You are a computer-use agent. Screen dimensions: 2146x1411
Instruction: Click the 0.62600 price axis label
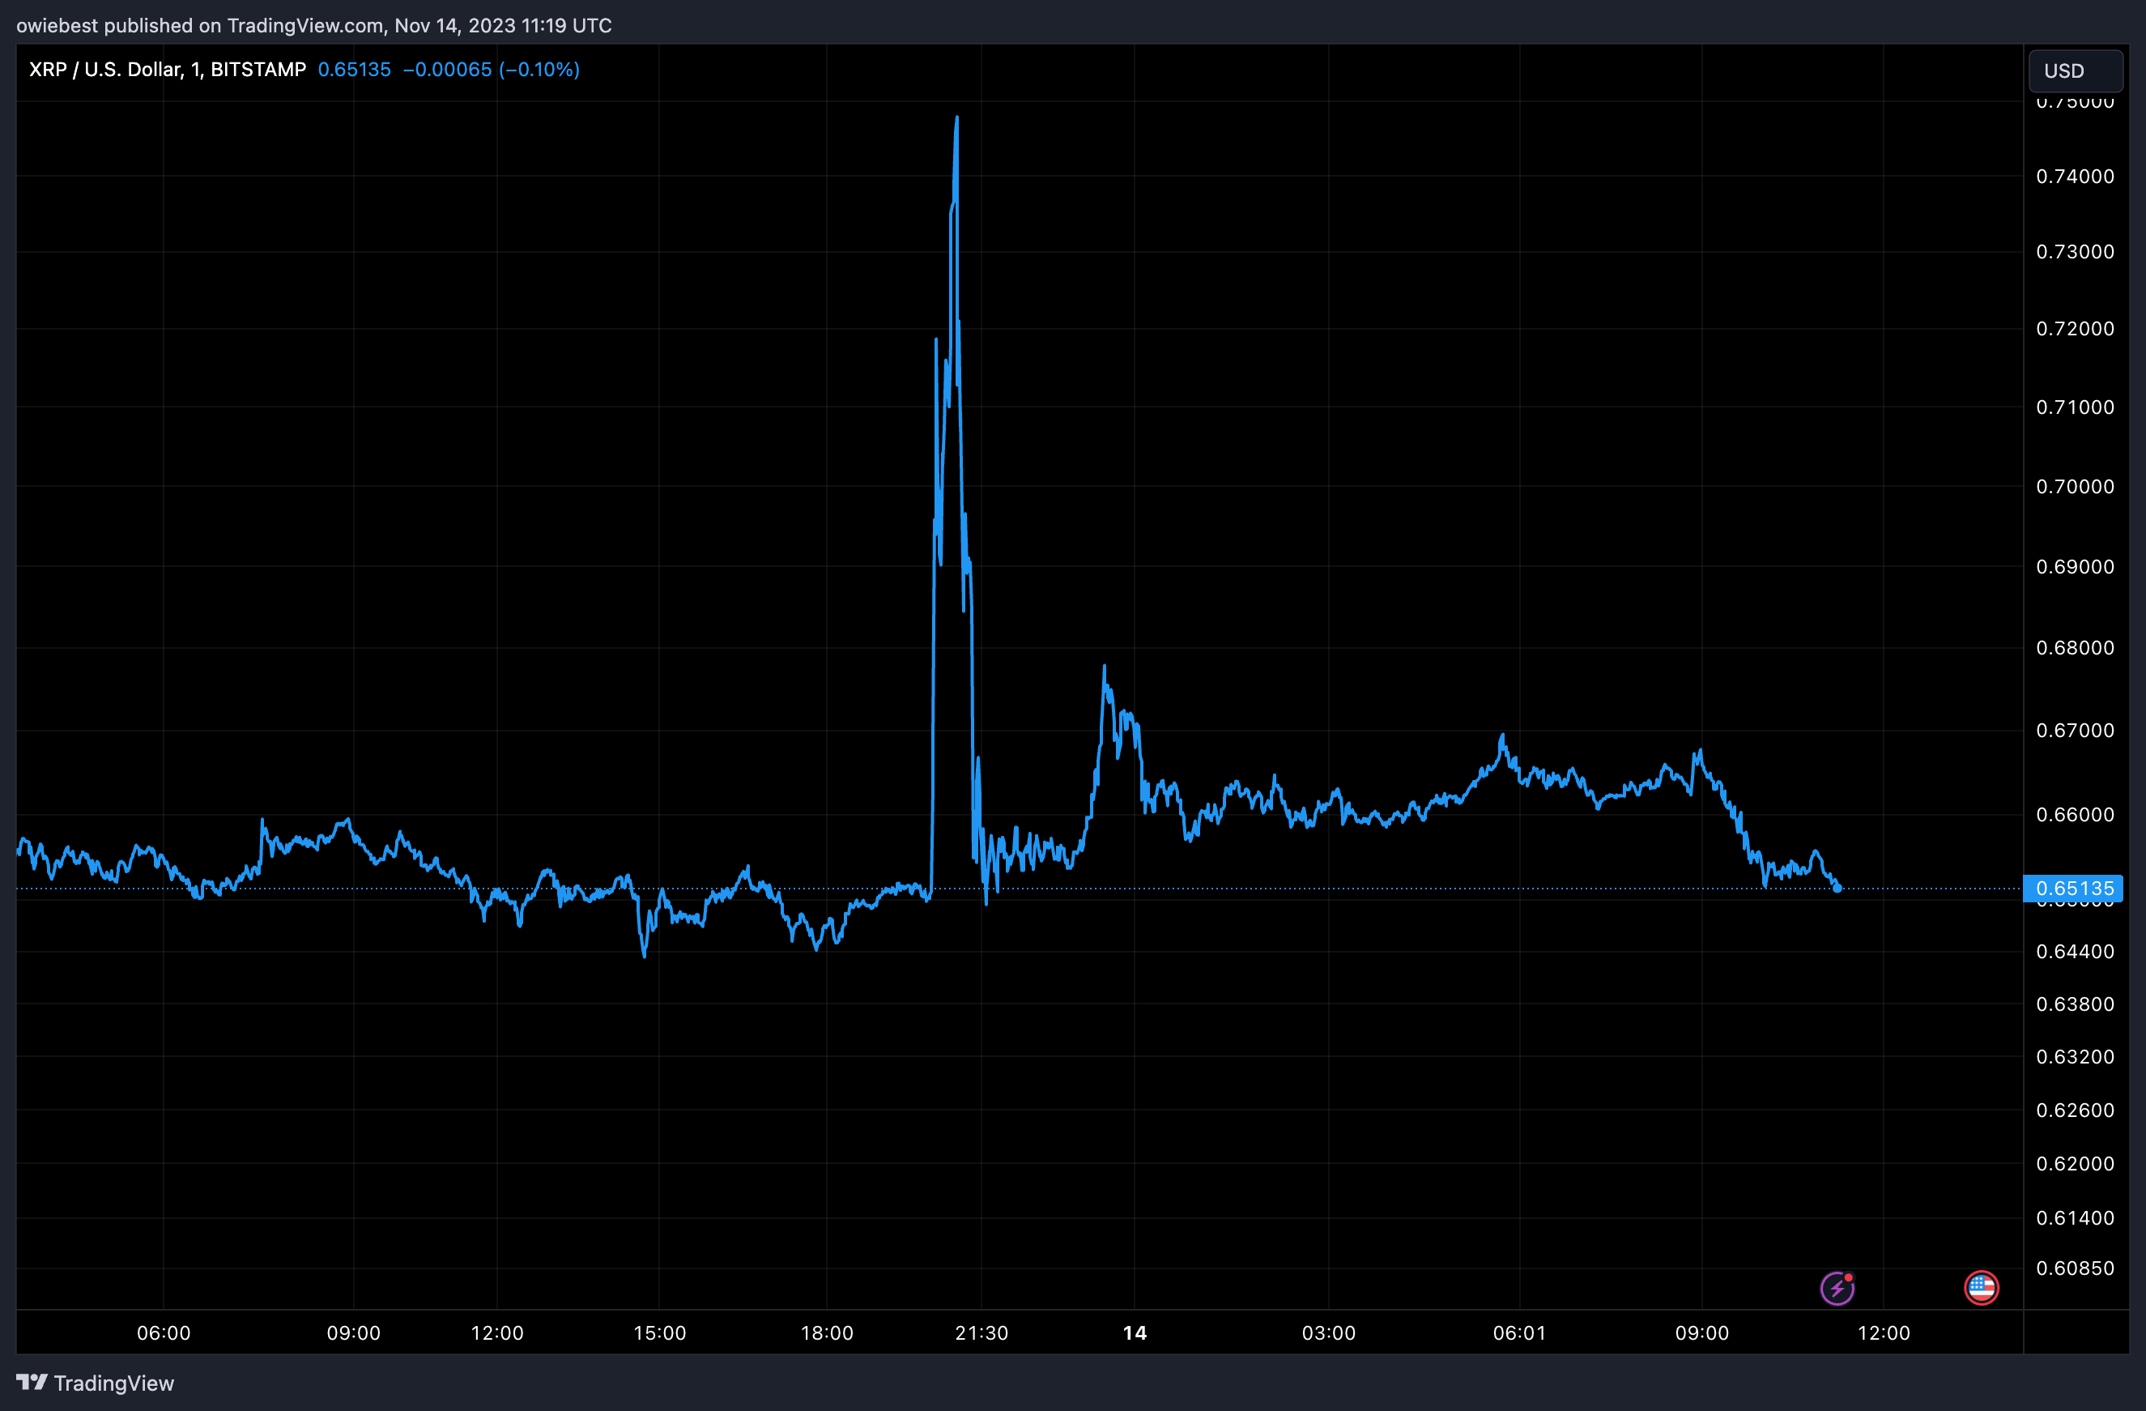pos(2075,1110)
